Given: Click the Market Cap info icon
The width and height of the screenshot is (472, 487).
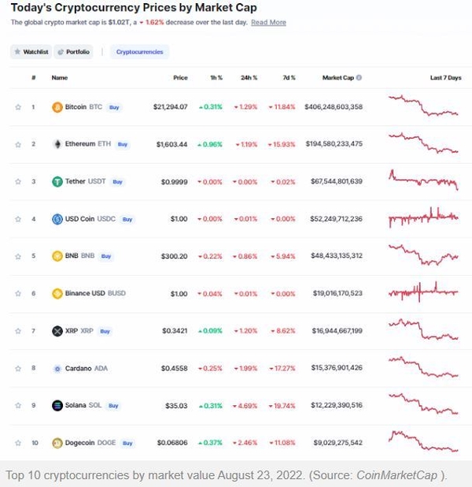Looking at the screenshot, I should [x=359, y=78].
